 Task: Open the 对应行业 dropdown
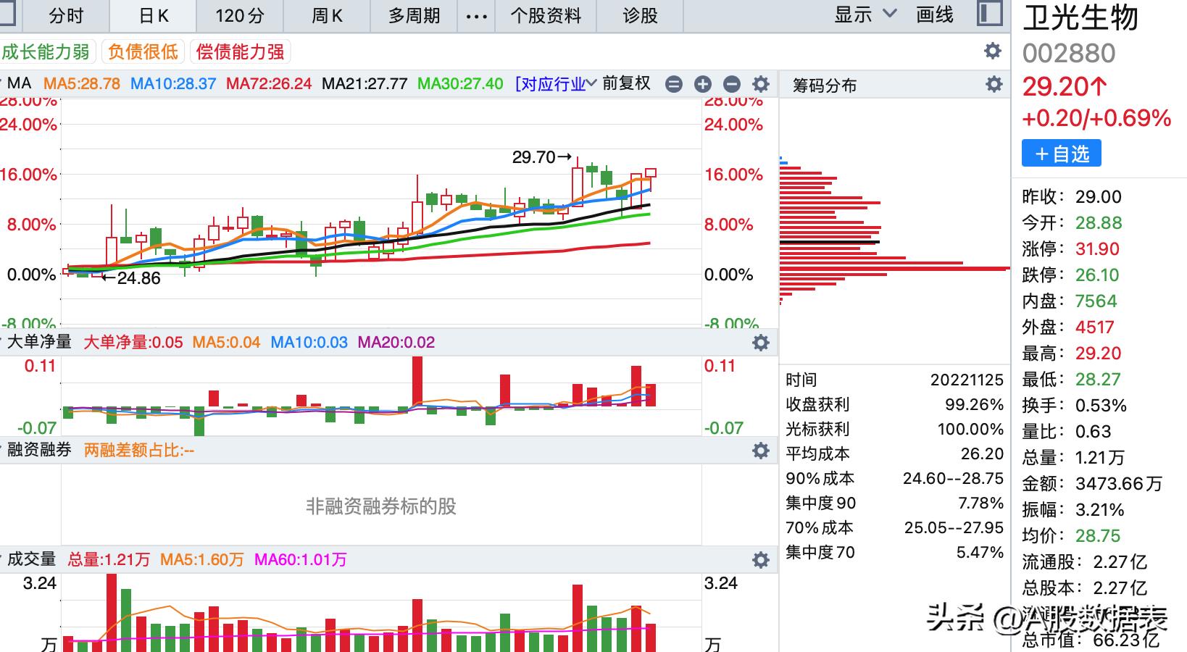(x=555, y=84)
